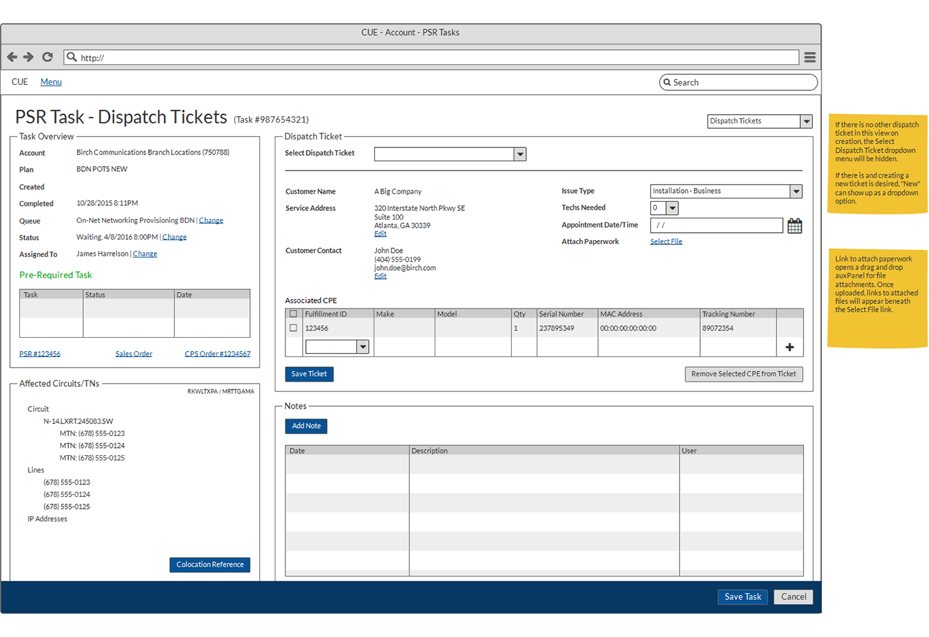Image resolution: width=929 pixels, height=637 pixels.
Task: Click the plus icon to add CPE row
Action: tap(790, 347)
